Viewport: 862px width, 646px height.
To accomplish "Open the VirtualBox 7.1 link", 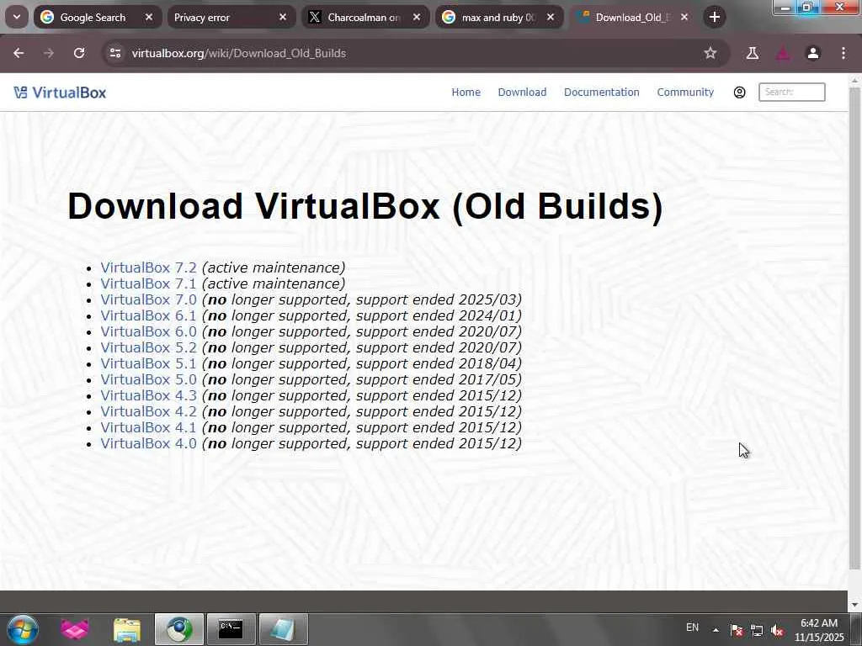I will pos(148,283).
